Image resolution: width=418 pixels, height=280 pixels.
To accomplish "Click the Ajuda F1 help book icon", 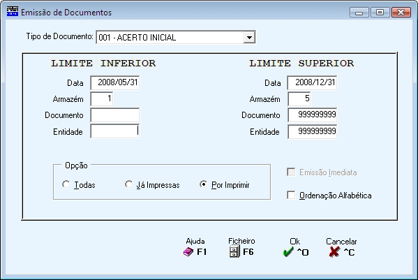I will click(x=188, y=252).
